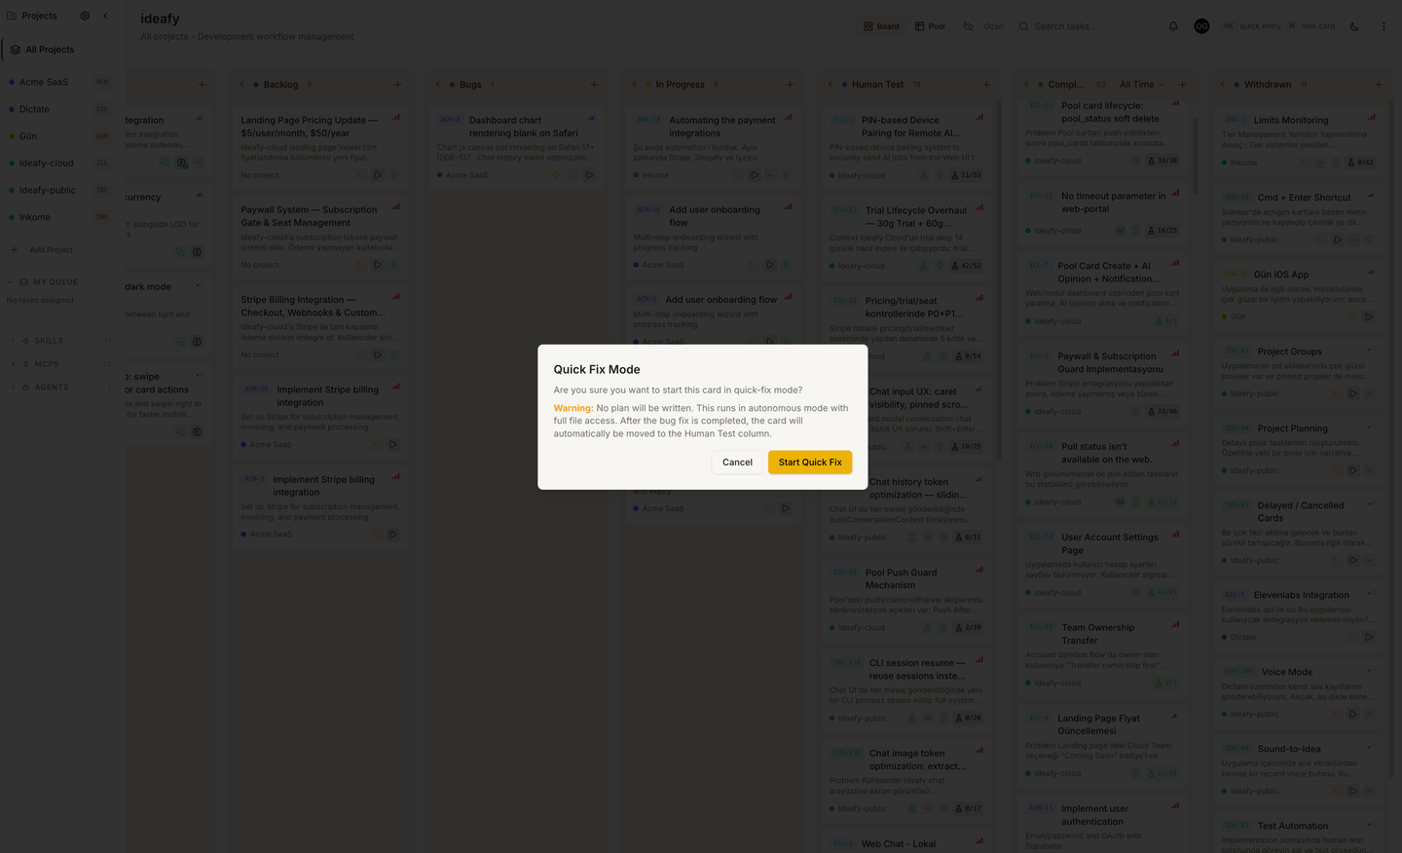Confirm with the Start Quick Fix button
This screenshot has height=853, width=1402.
point(810,462)
